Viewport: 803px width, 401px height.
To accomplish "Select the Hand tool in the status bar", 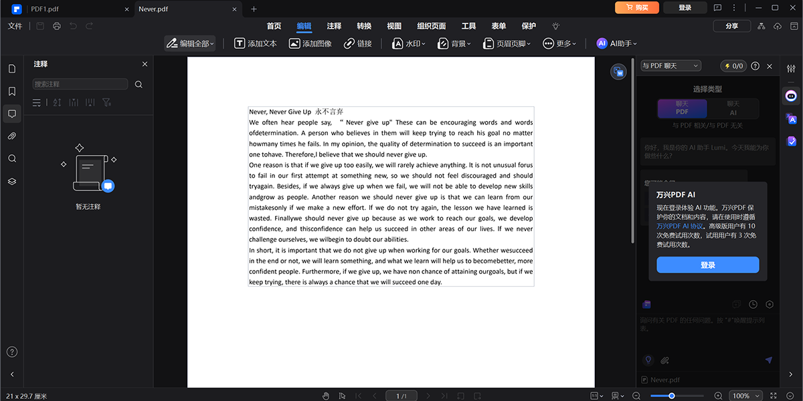I will (326, 395).
